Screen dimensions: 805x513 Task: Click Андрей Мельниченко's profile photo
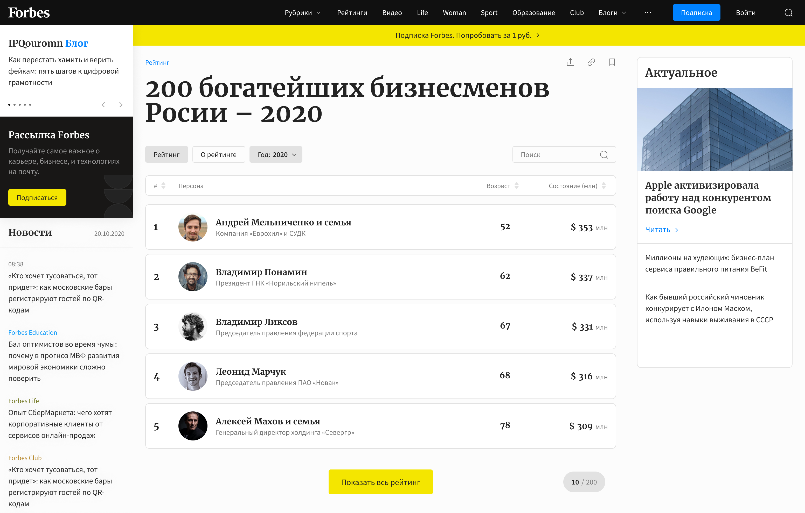pos(193,227)
